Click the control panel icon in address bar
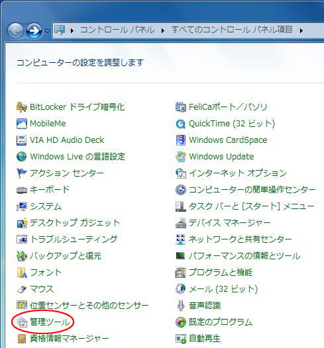 (x=60, y=30)
